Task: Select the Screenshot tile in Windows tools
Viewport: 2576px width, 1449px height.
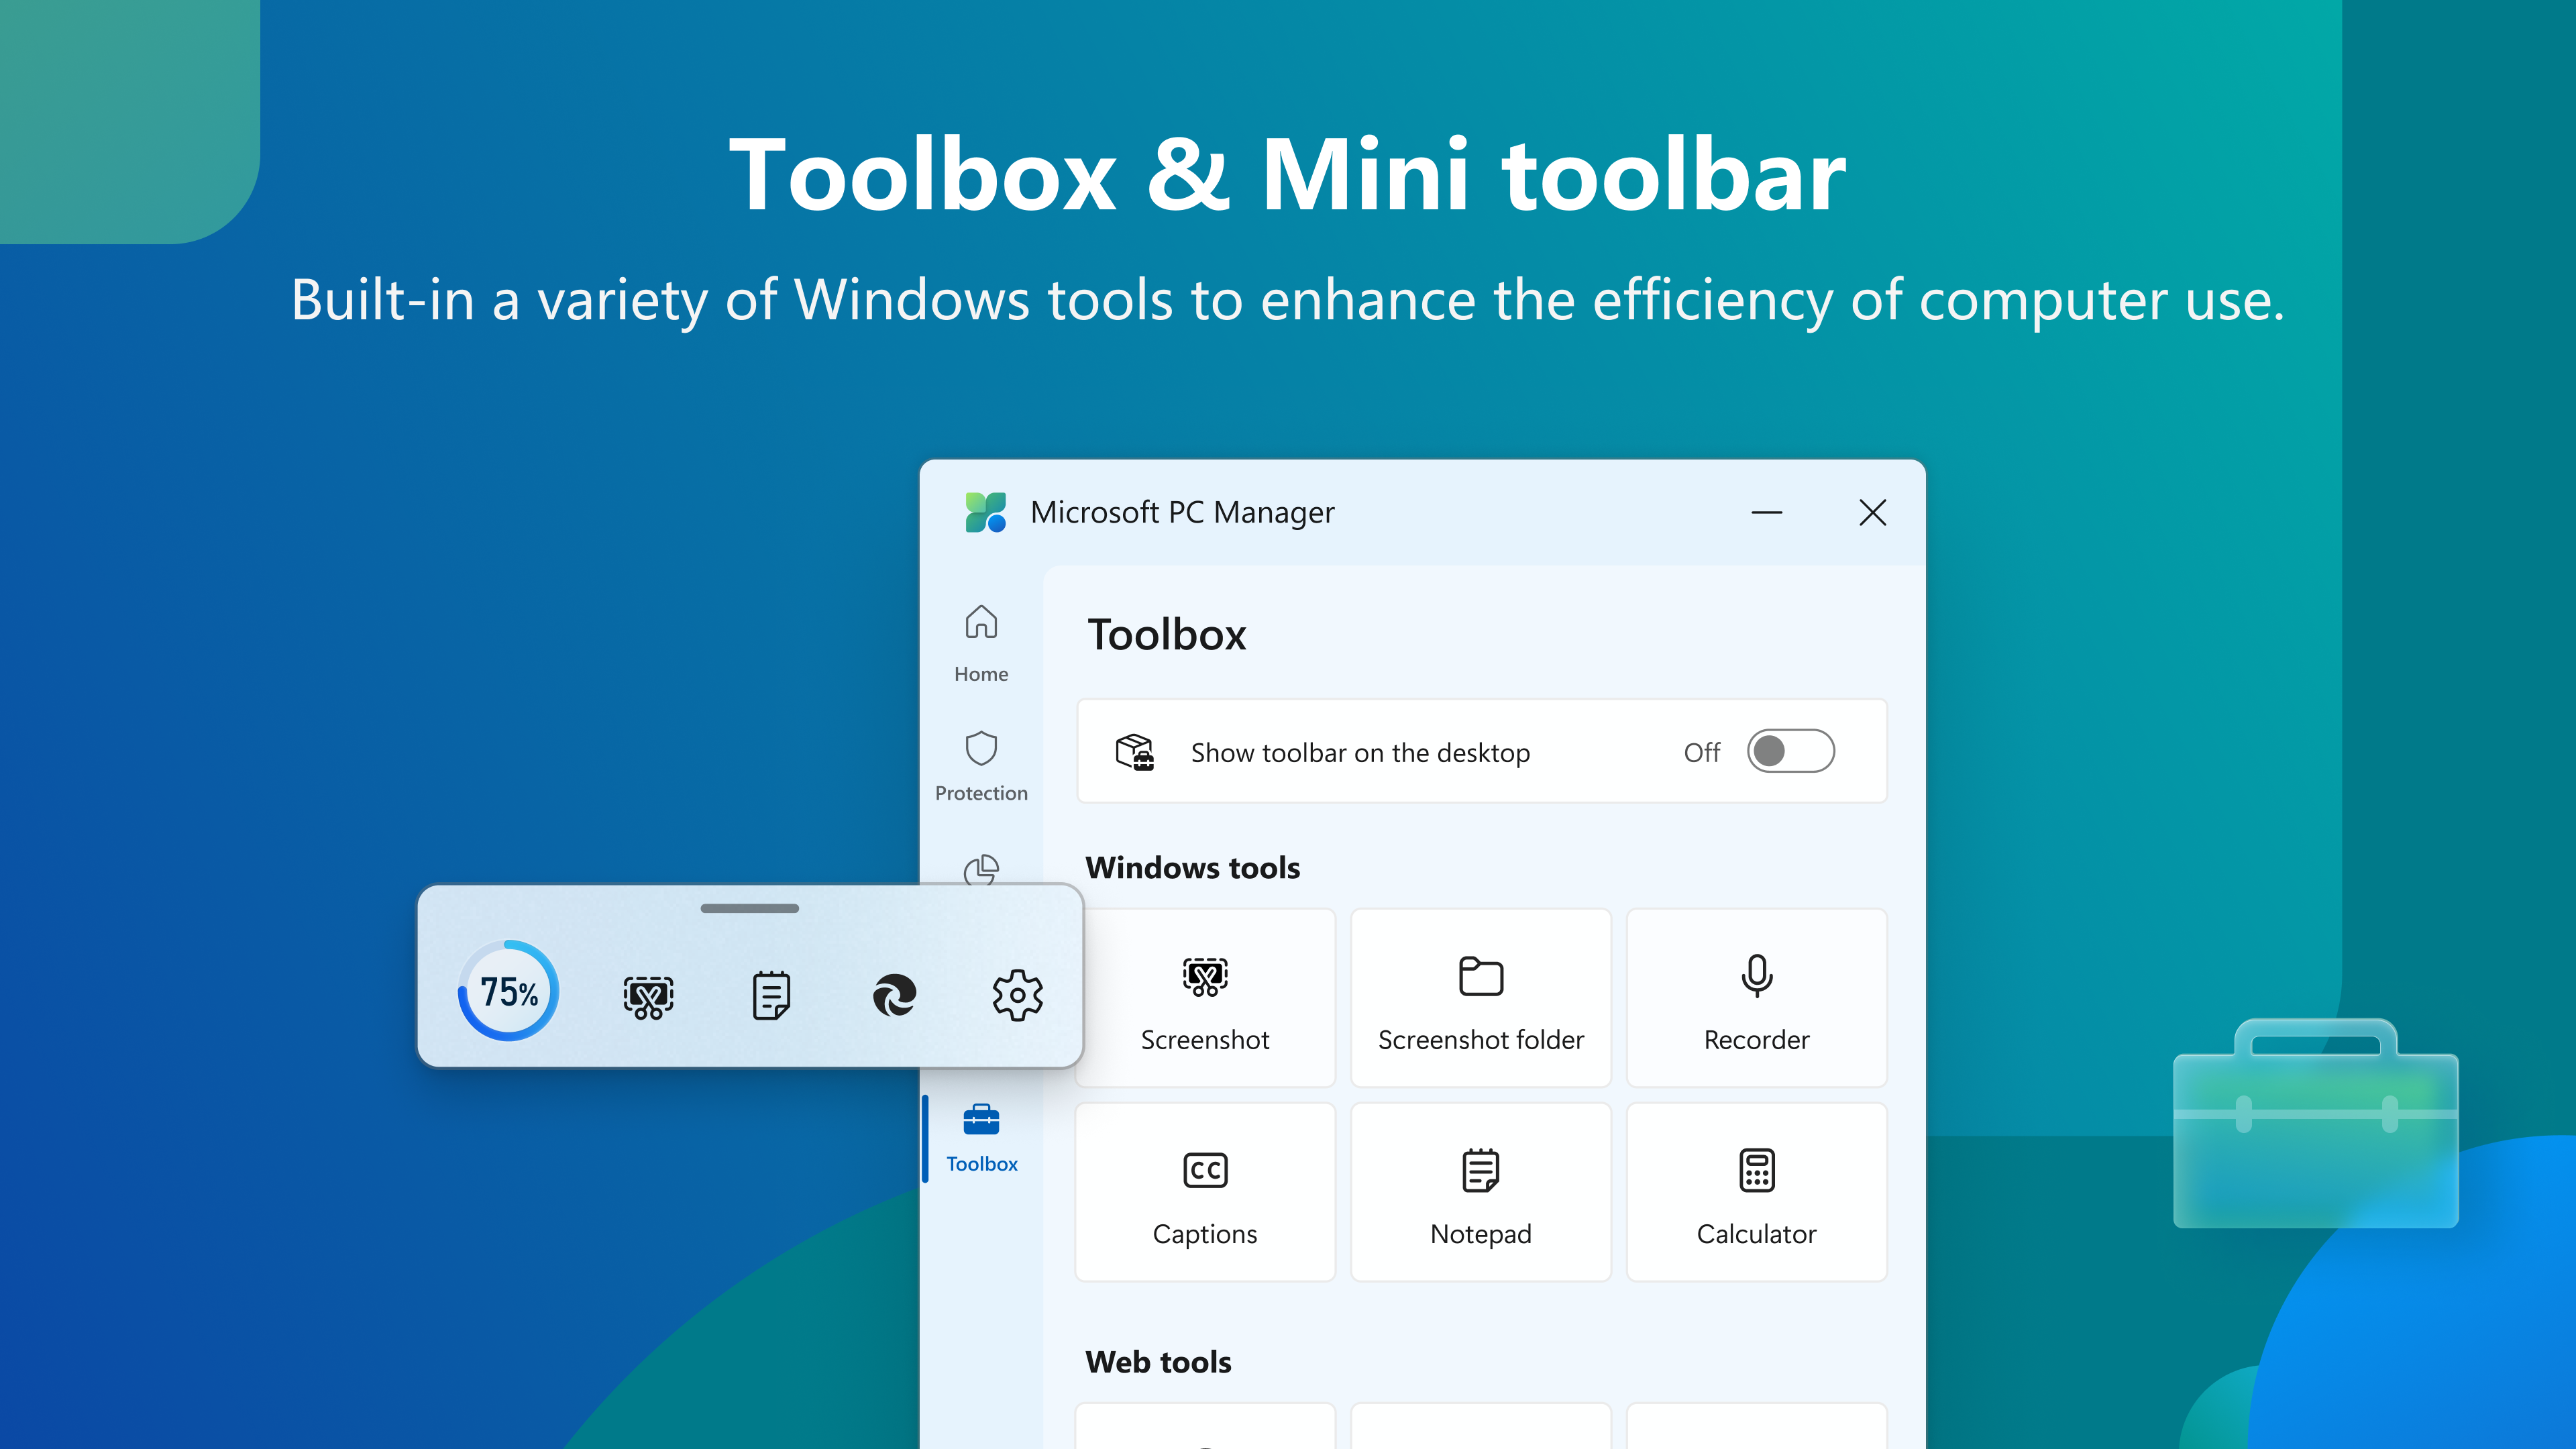Action: pyautogui.click(x=1205, y=997)
